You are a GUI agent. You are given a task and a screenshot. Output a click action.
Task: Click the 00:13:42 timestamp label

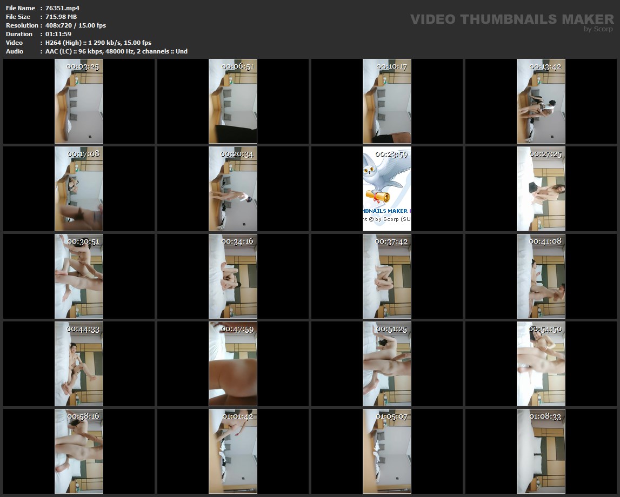coord(545,66)
